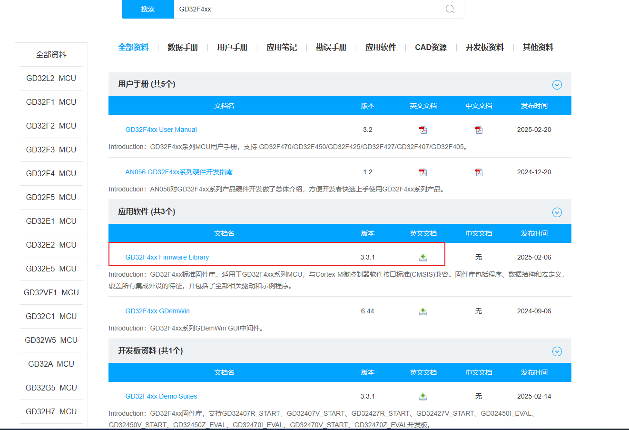The image size is (629, 430).
Task: Click version 6.44 of GDemWin
Action: [x=368, y=311]
